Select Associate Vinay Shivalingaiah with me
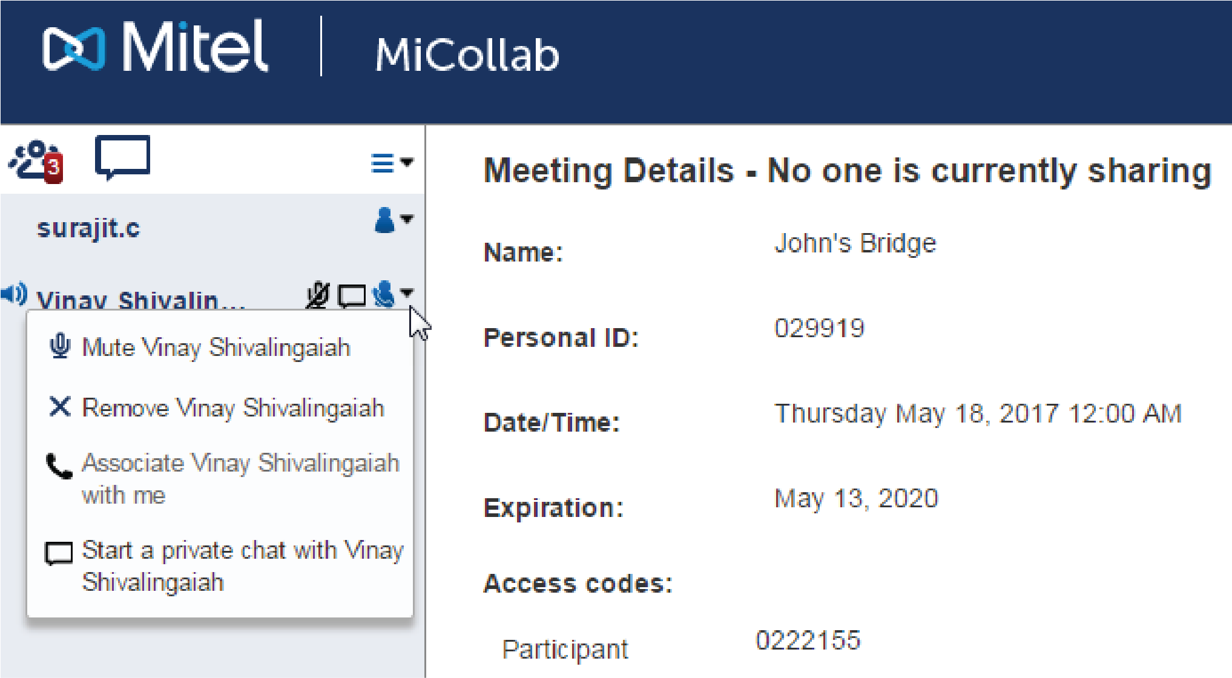 240,478
